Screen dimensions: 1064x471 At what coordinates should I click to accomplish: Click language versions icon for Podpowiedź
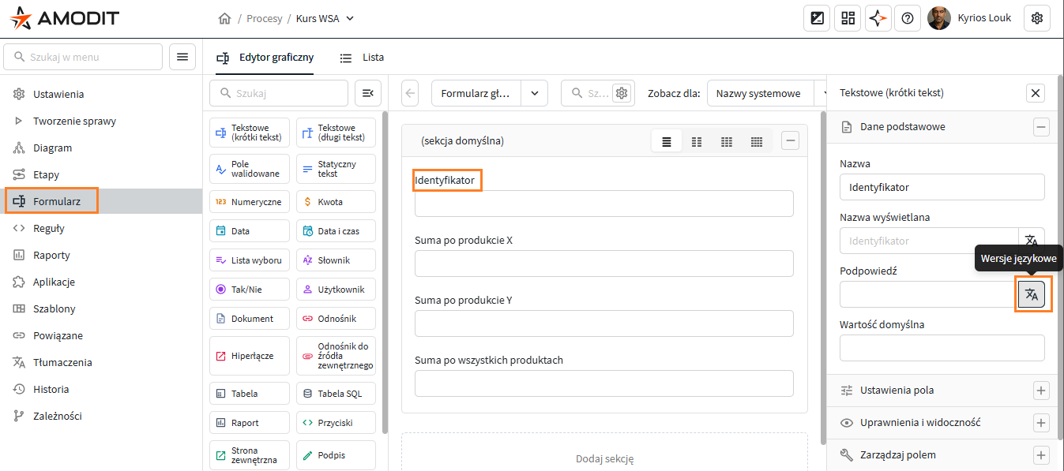click(1031, 294)
